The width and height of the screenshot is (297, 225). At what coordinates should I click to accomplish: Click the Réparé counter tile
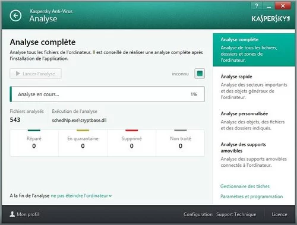click(34, 142)
